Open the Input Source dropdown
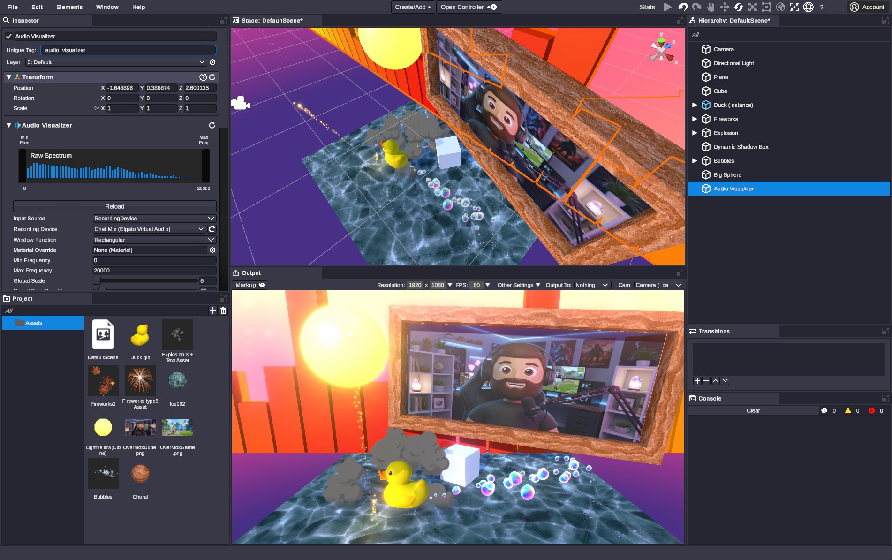The height and width of the screenshot is (560, 892). (153, 218)
